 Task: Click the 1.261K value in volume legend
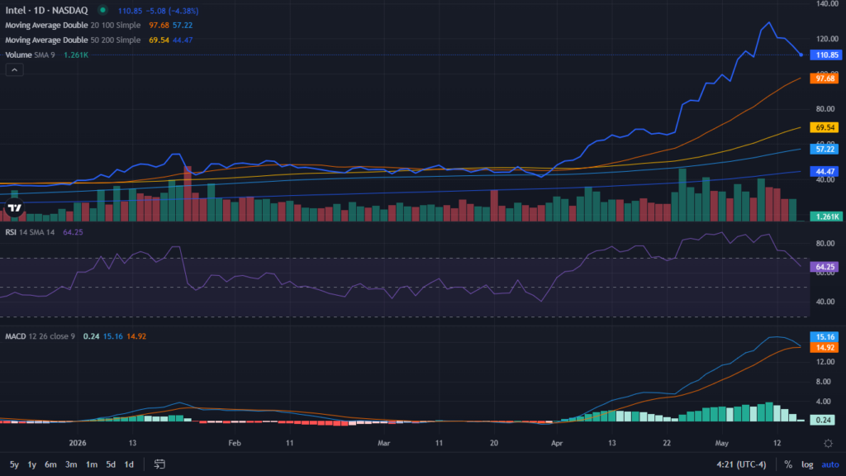pos(75,55)
